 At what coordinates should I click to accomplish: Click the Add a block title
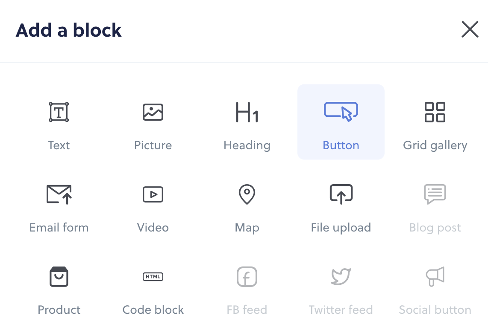68,30
